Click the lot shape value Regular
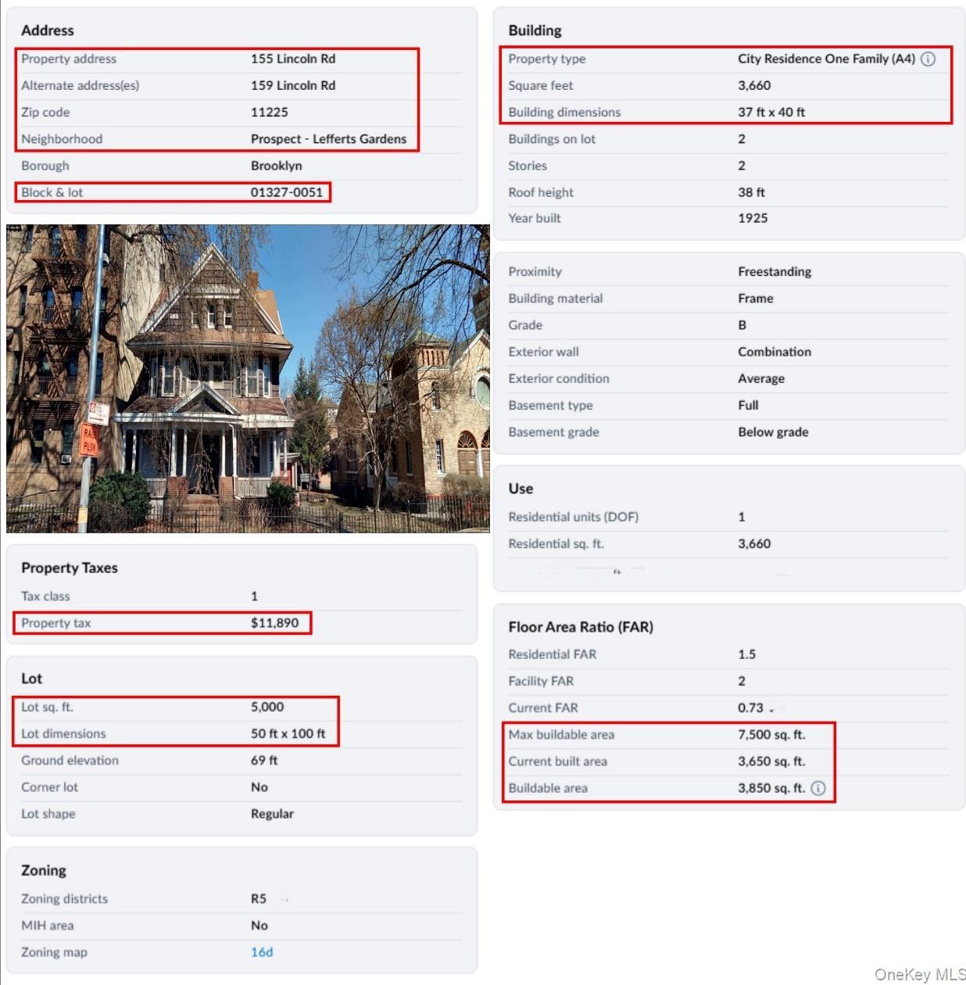The height and width of the screenshot is (985, 966). point(272,814)
